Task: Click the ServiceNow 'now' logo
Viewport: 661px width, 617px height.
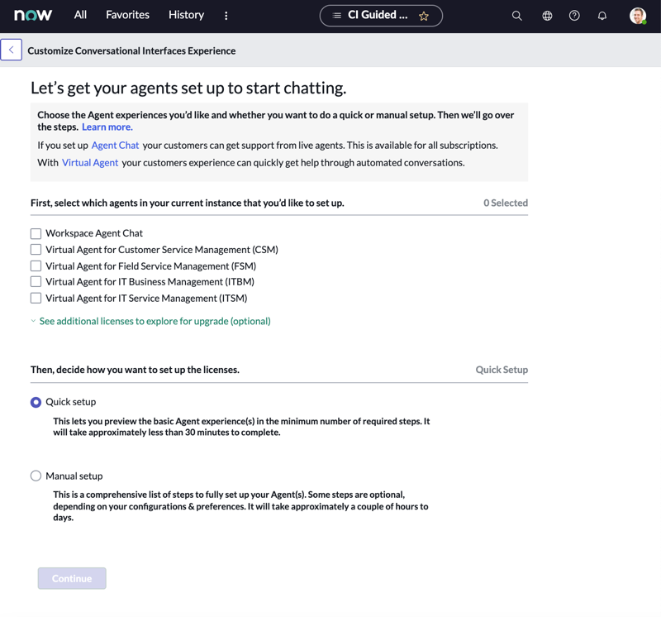Action: 33,15
